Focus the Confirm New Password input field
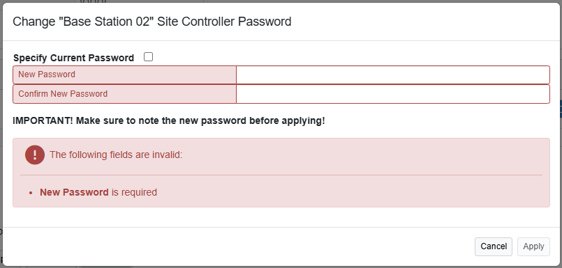562x268 pixels. pyautogui.click(x=393, y=94)
